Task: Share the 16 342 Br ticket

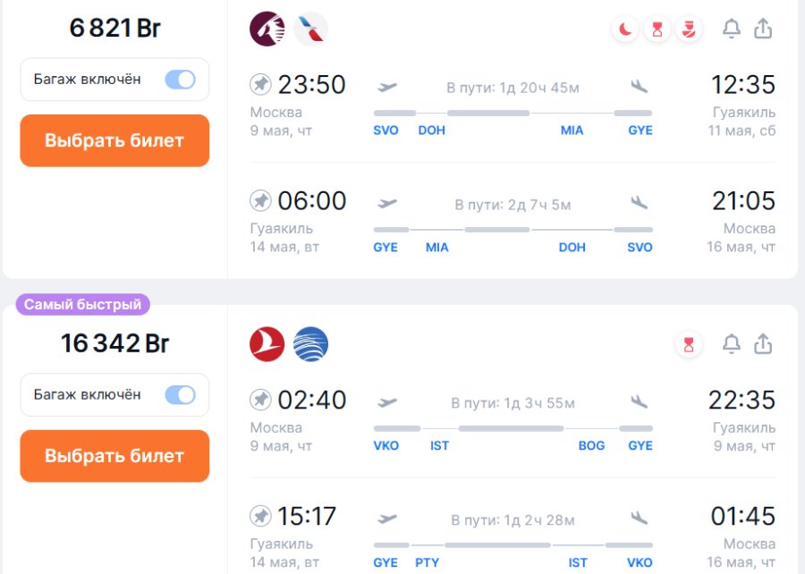Action: point(763,344)
